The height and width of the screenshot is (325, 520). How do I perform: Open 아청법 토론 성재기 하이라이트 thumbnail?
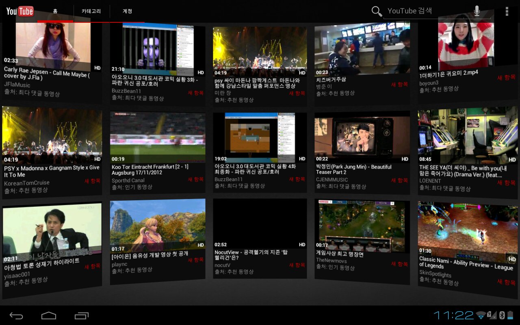(52, 234)
